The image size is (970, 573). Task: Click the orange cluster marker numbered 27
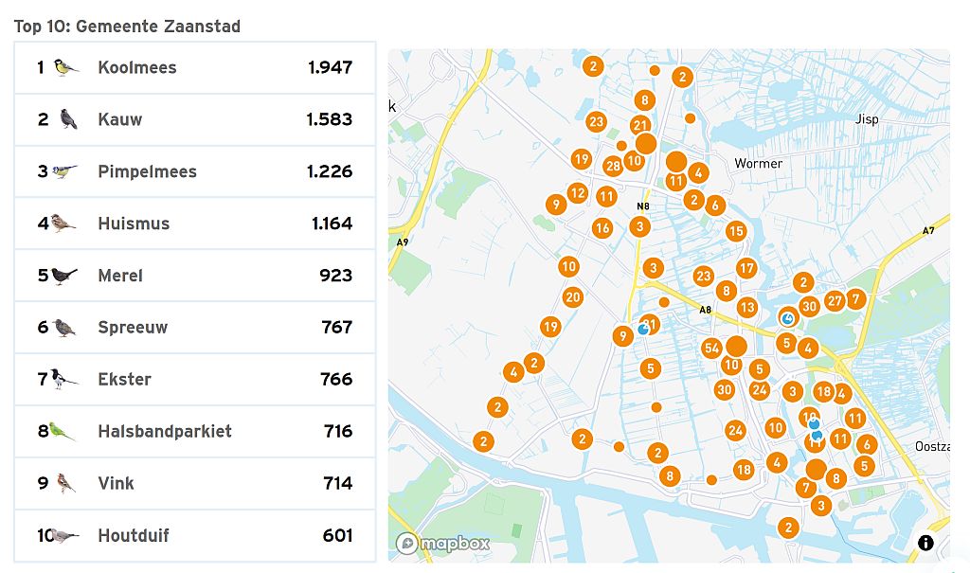pos(834,301)
